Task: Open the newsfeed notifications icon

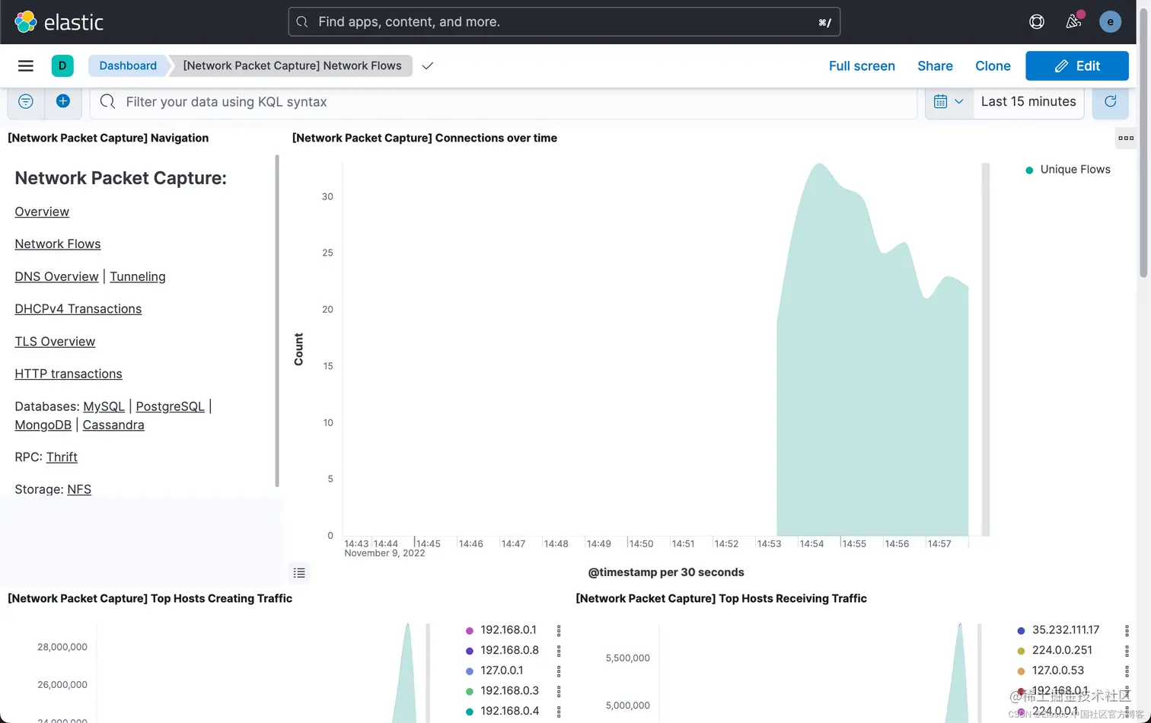Action: (1073, 21)
